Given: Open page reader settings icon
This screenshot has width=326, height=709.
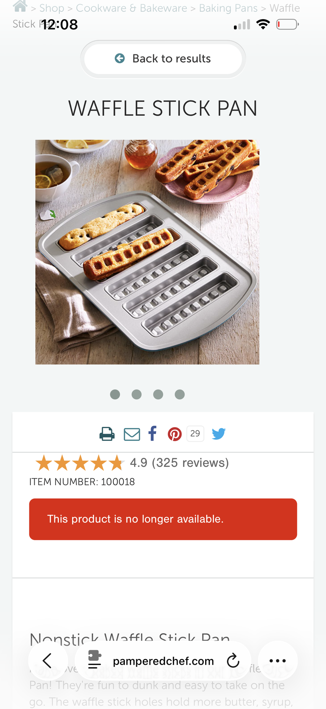Looking at the screenshot, I should point(94,660).
